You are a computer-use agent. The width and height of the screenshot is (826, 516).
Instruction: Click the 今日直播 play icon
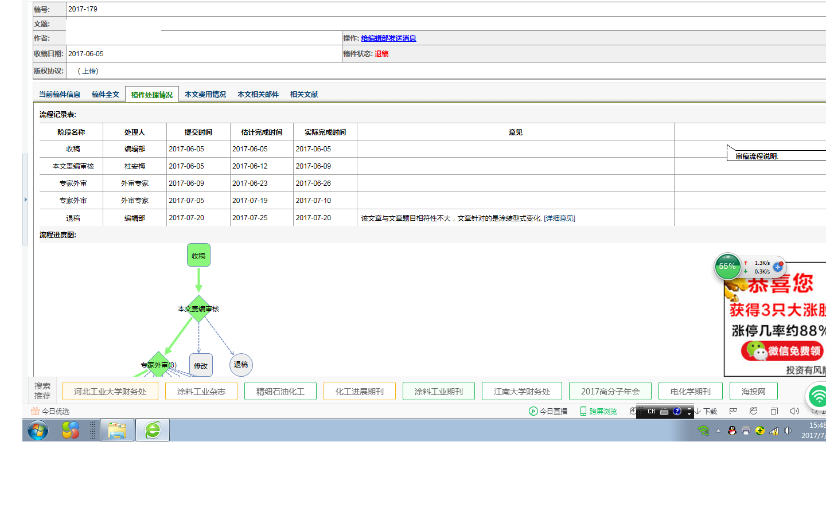click(533, 411)
